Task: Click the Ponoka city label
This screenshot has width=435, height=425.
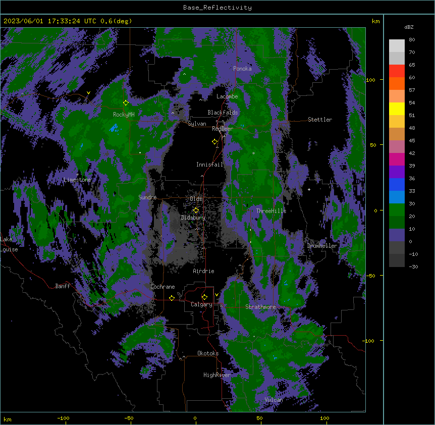Action: pos(242,69)
